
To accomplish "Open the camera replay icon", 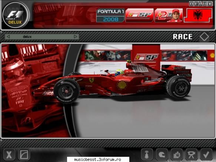I will [192, 155].
